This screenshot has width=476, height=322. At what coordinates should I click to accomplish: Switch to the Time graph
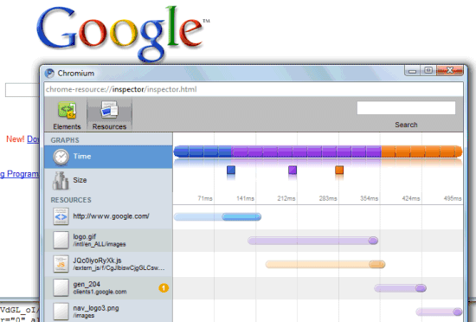pos(108,157)
